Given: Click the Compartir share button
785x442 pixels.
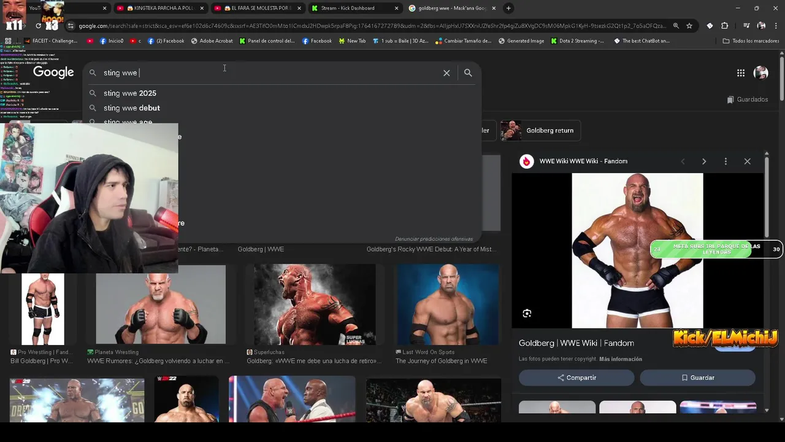Looking at the screenshot, I should (576, 378).
